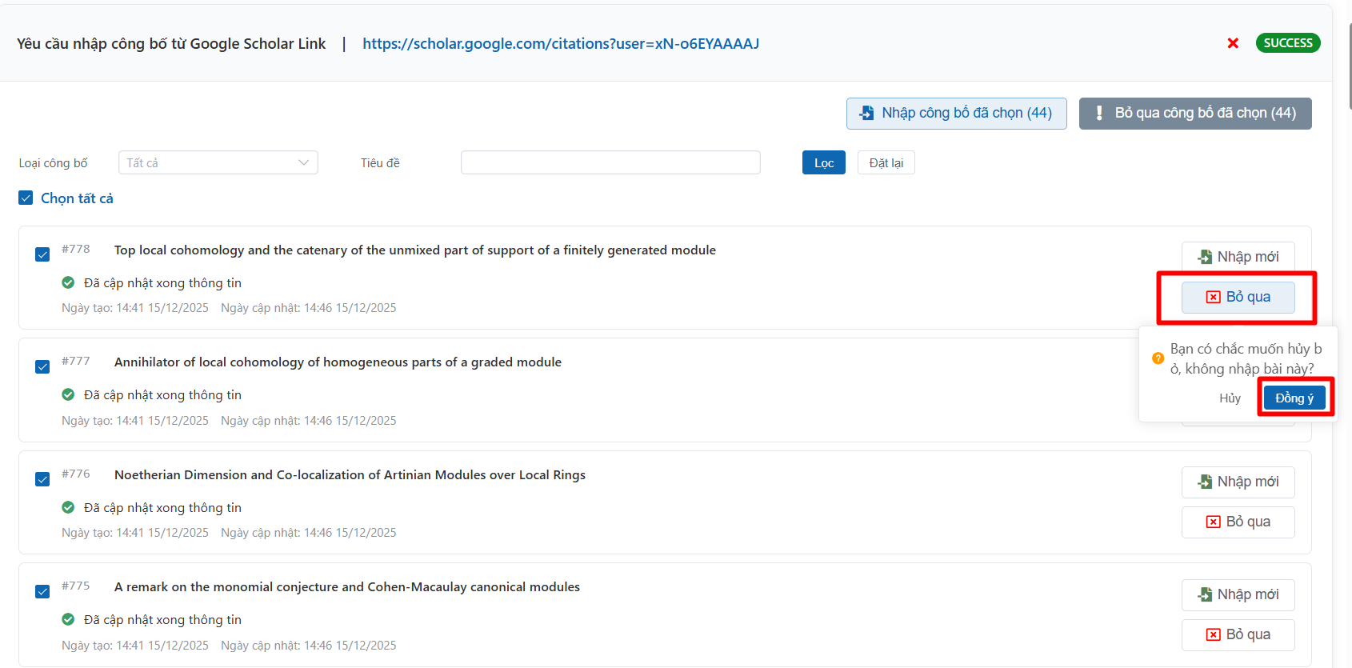Uncheck the checkbox for publication #778
Screen dimensions: 1352x668
(42, 254)
